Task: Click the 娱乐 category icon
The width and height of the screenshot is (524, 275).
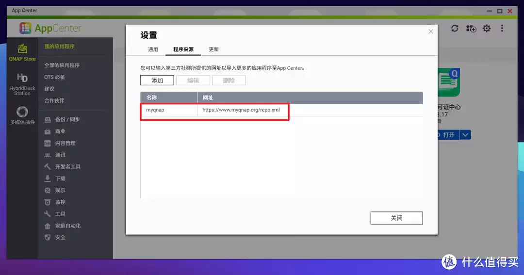Action: click(48, 191)
